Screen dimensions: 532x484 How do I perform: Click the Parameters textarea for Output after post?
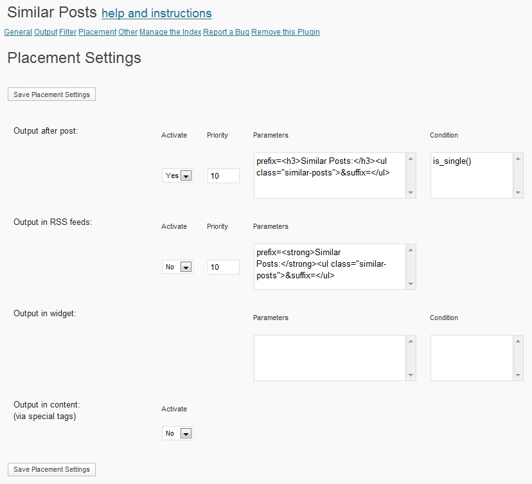(x=330, y=175)
